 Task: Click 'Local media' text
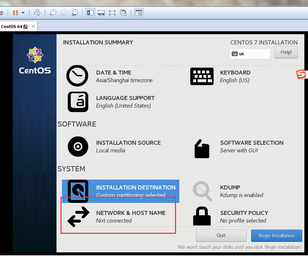(110, 151)
